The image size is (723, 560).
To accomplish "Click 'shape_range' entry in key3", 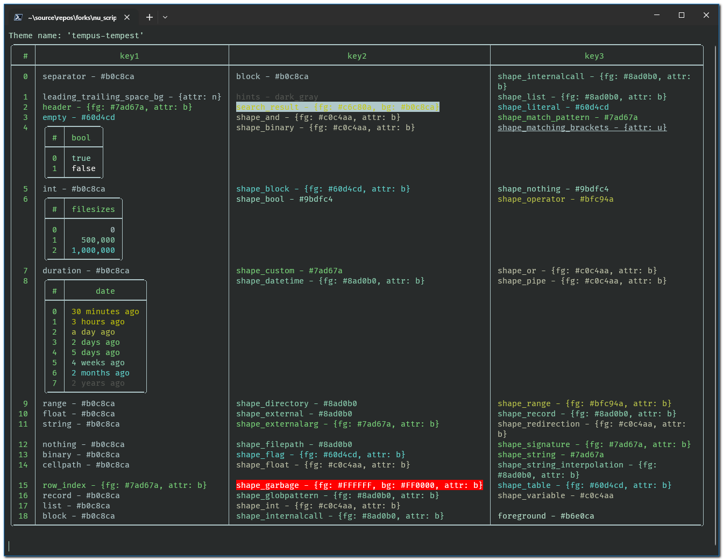I will [585, 403].
